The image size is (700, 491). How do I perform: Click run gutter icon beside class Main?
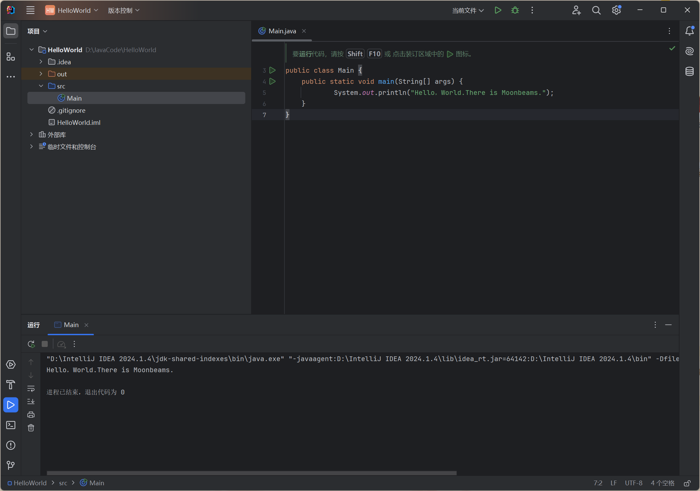coord(273,70)
